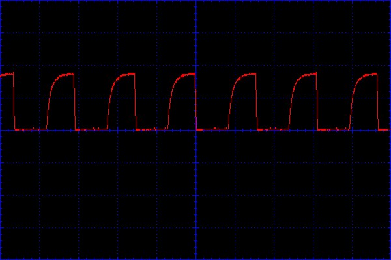Select the red waveform trace
391x260 pixels.
(195, 101)
